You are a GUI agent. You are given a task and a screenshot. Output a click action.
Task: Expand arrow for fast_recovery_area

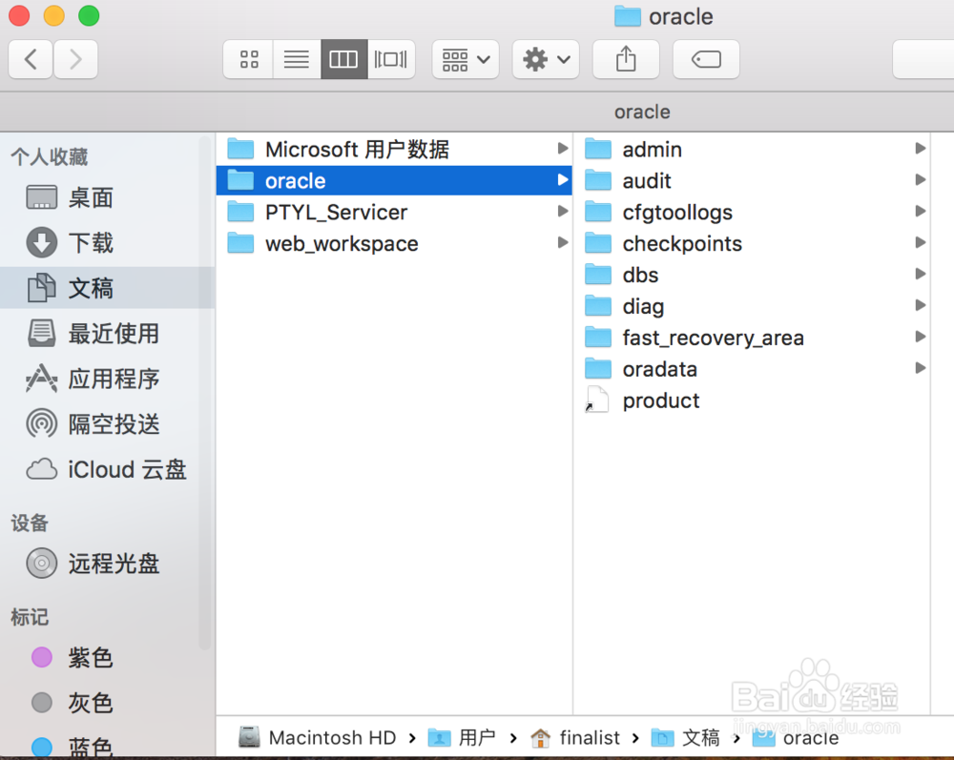[921, 337]
